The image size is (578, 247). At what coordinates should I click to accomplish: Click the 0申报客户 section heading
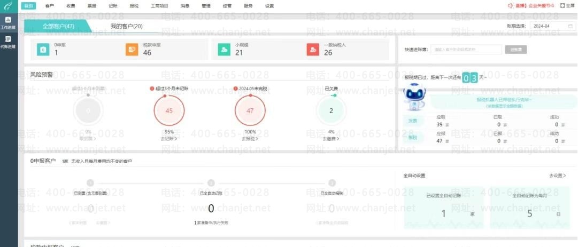click(43, 161)
